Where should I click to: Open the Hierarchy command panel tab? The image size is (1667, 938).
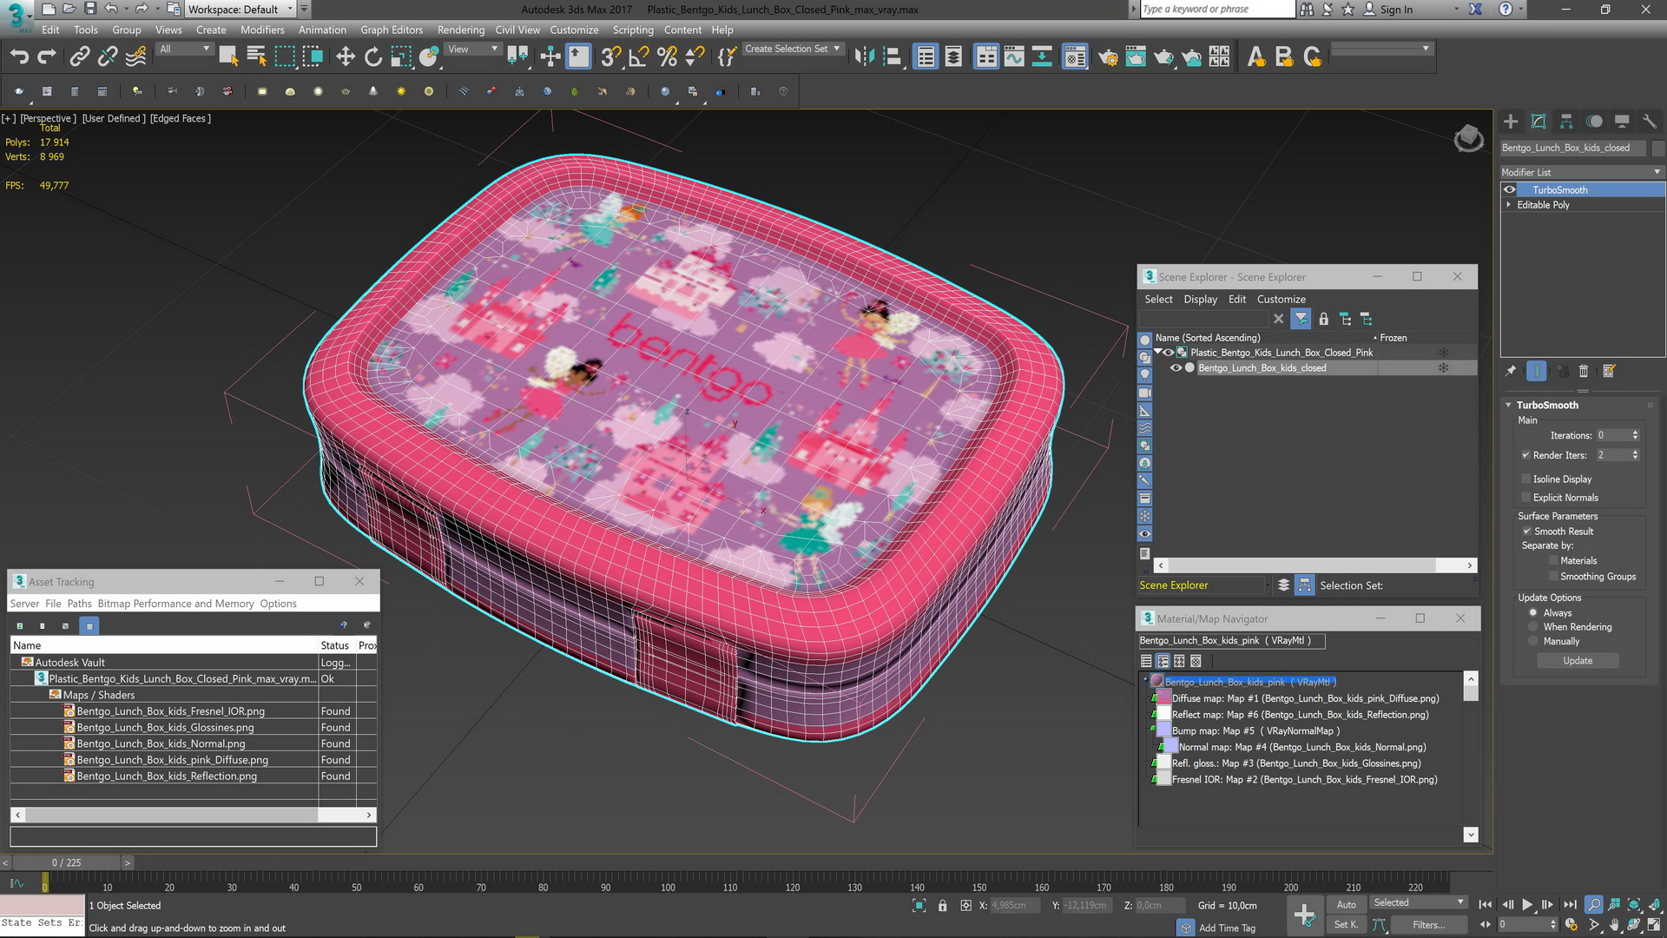1566,122
